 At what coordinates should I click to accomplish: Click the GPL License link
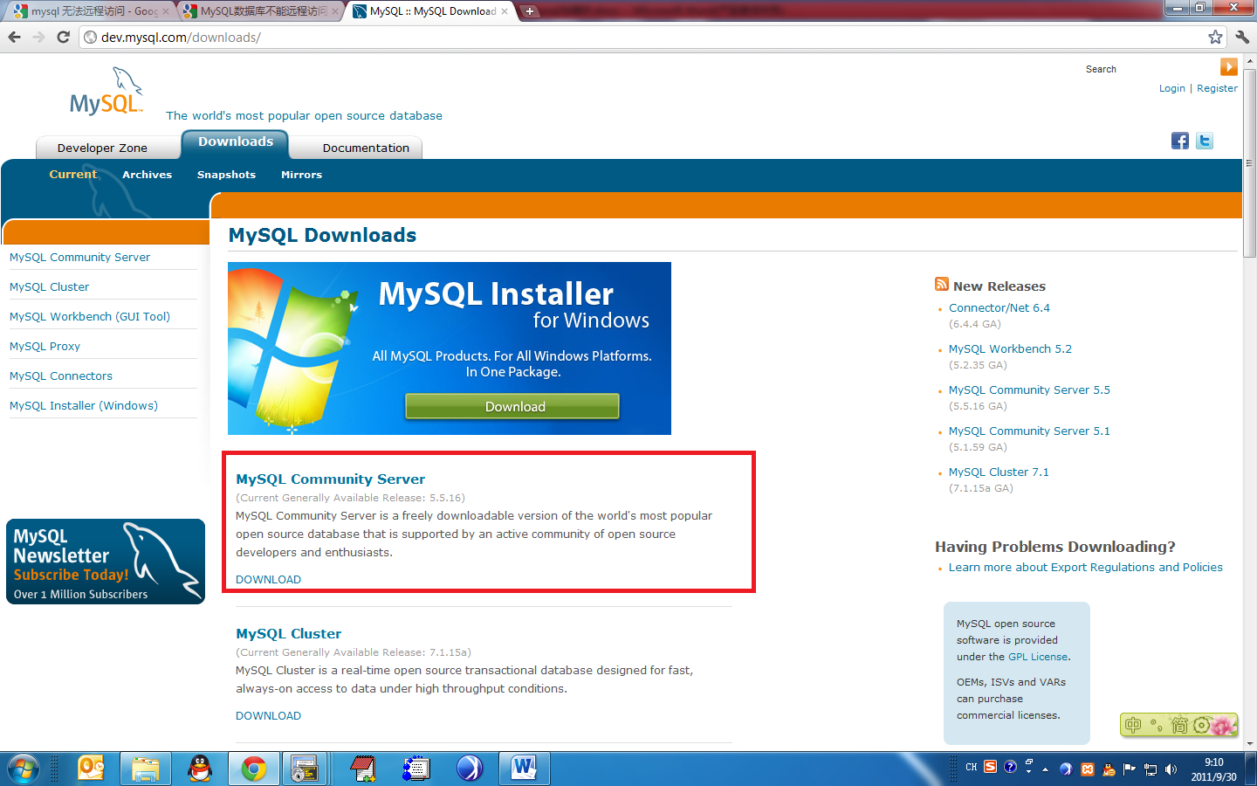coord(1037,657)
